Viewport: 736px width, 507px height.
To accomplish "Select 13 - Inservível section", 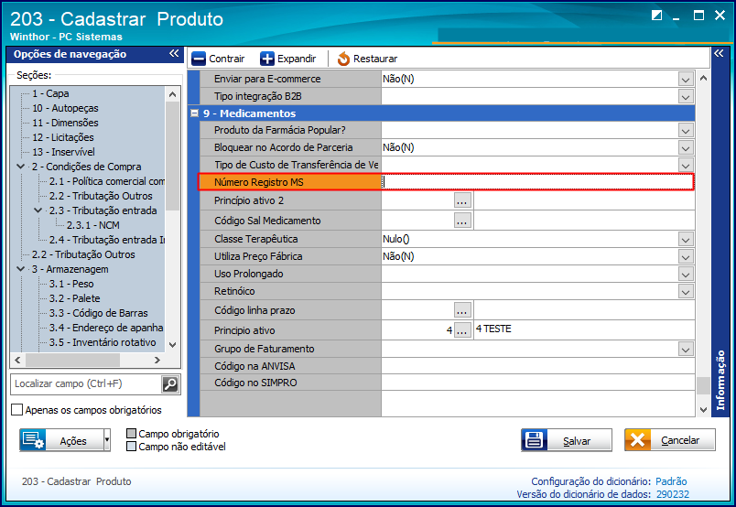I will (63, 152).
